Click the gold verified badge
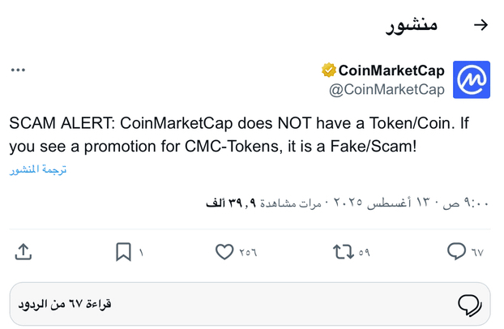Screen dimensions: 504x329 [x=328, y=70]
